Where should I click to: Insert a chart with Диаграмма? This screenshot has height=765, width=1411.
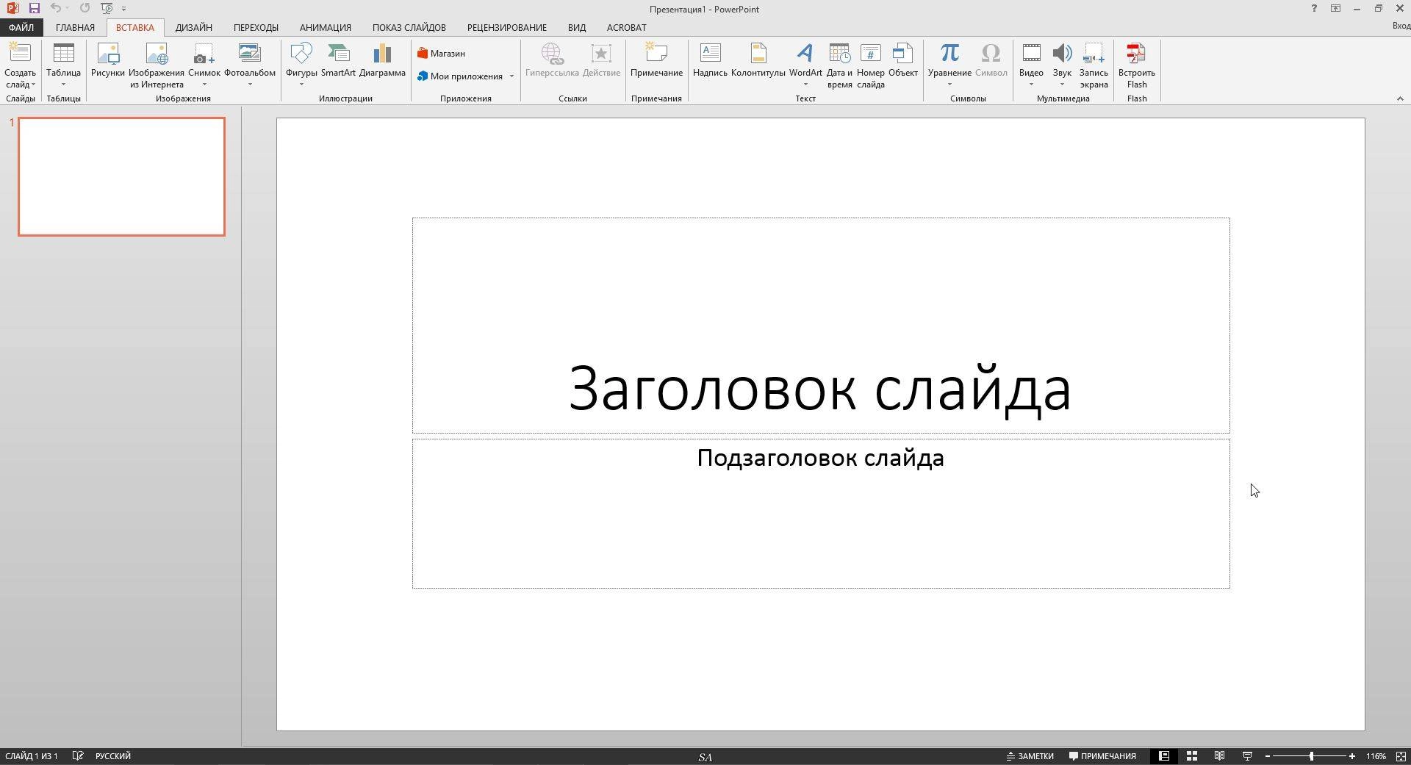[x=382, y=60]
